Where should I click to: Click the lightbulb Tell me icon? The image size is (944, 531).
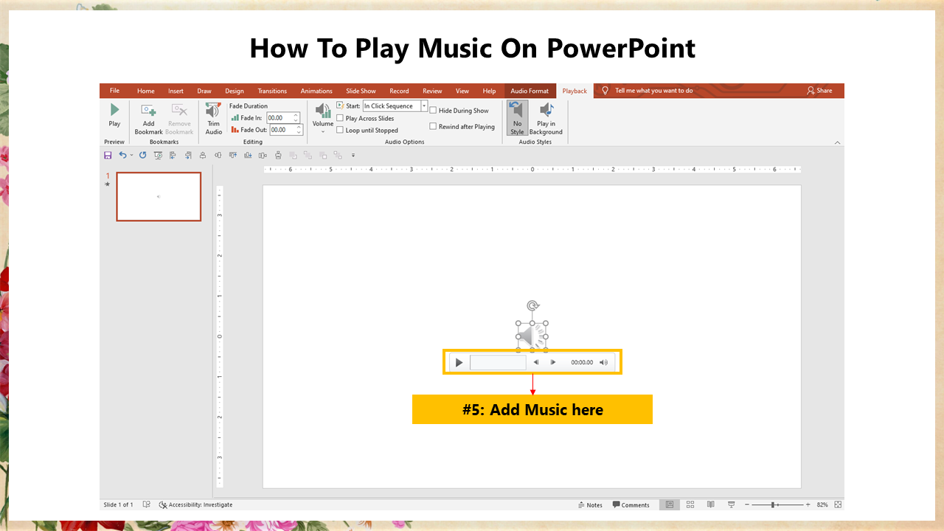point(605,91)
